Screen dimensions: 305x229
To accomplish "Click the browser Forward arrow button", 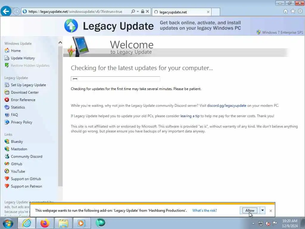I will click(16, 12).
